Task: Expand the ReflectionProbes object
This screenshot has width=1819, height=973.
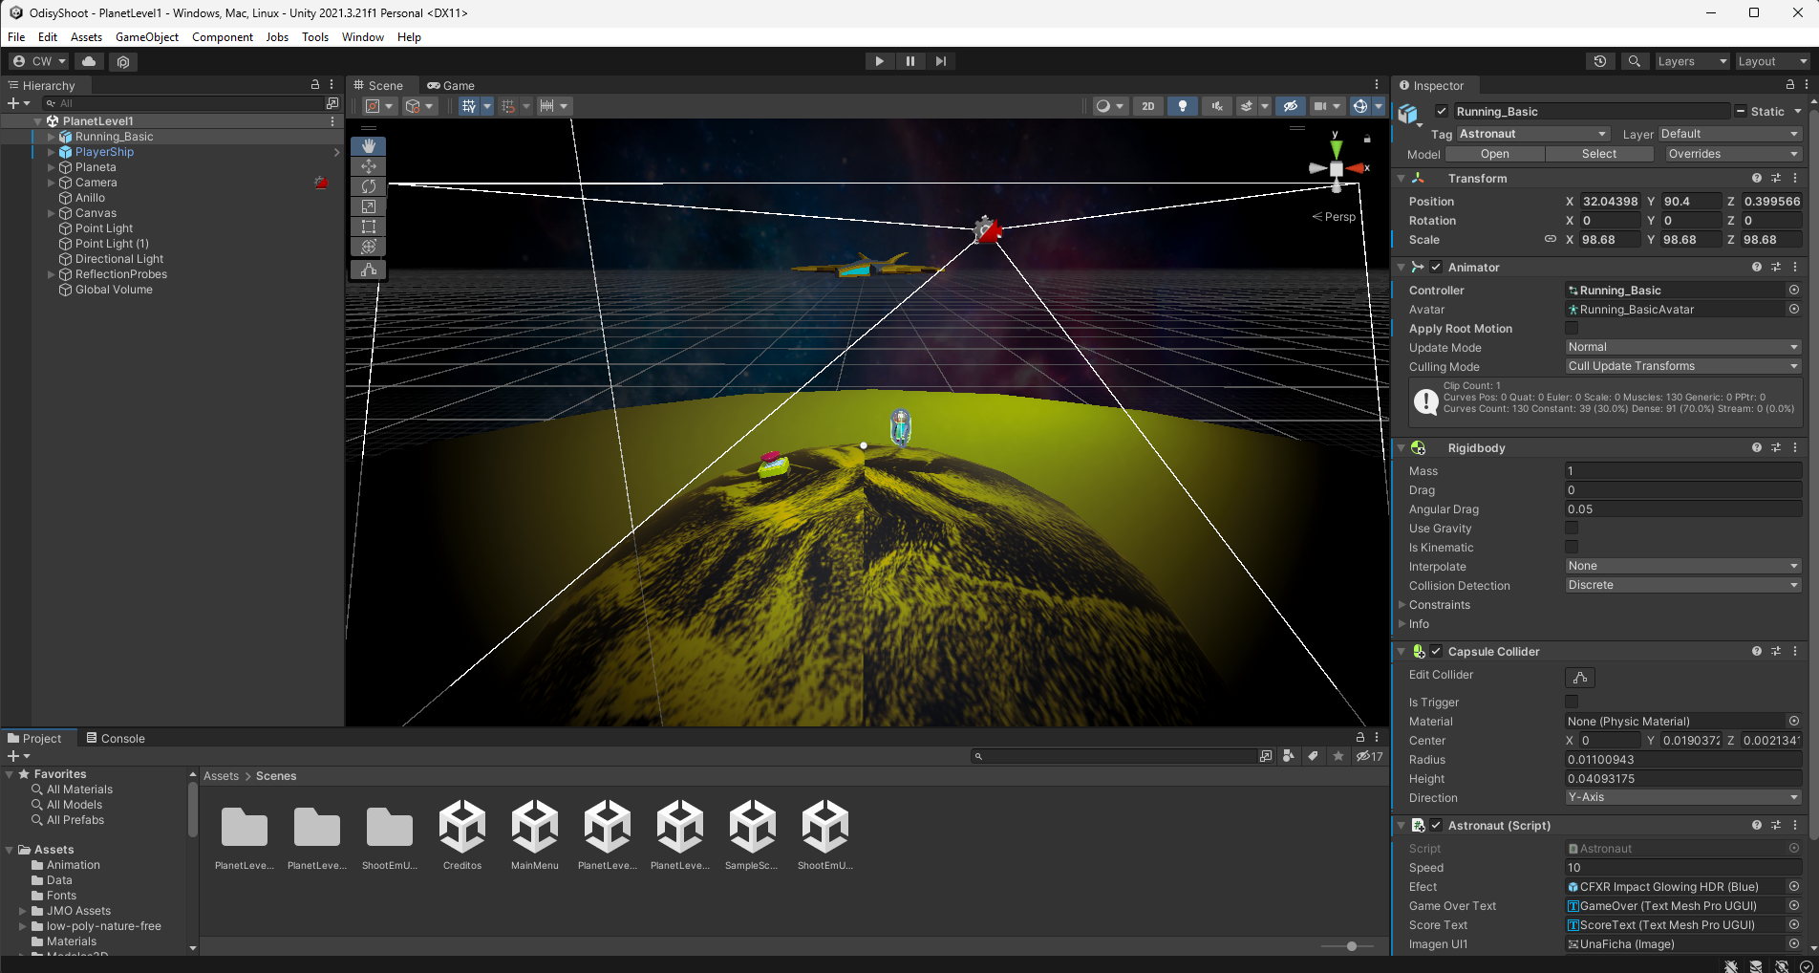Action: click(52, 274)
